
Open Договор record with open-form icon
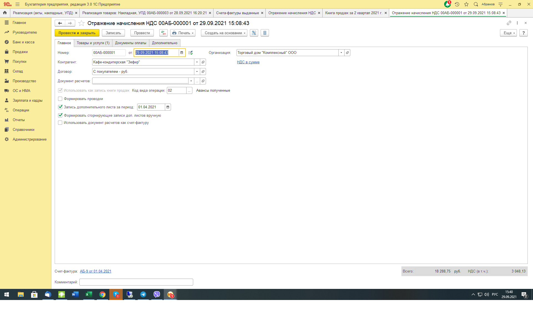203,71
